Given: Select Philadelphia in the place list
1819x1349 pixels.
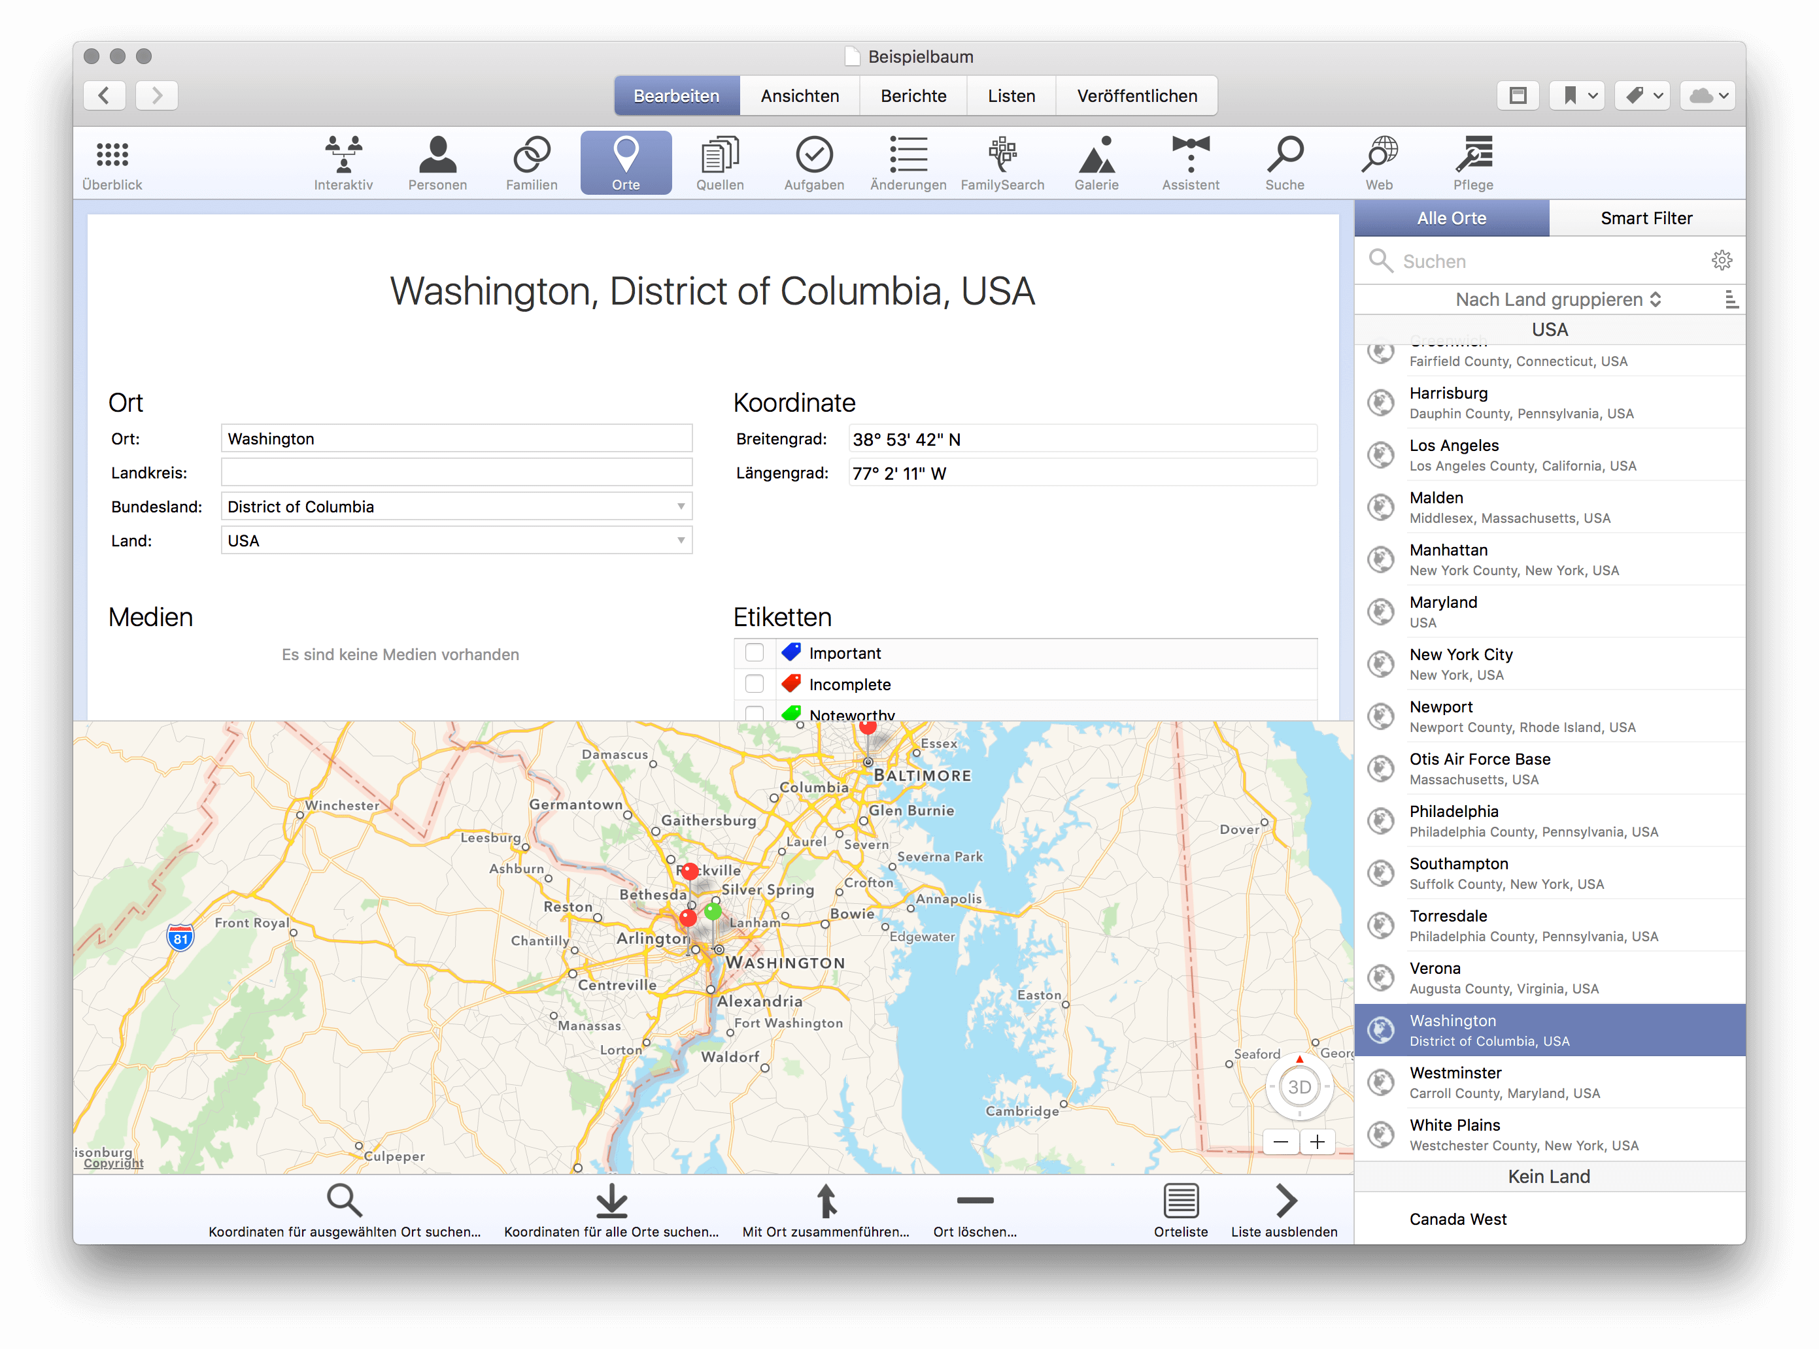Looking at the screenshot, I should pyautogui.click(x=1550, y=821).
